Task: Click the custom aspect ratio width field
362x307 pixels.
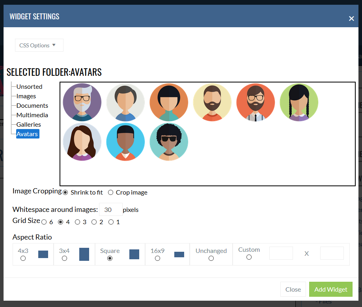Action: (x=281, y=253)
